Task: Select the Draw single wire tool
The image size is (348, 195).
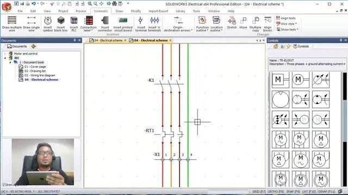Action: 32,24
